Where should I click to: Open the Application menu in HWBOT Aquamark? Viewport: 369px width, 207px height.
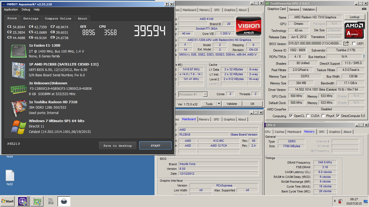pyautogui.click(x=11, y=9)
